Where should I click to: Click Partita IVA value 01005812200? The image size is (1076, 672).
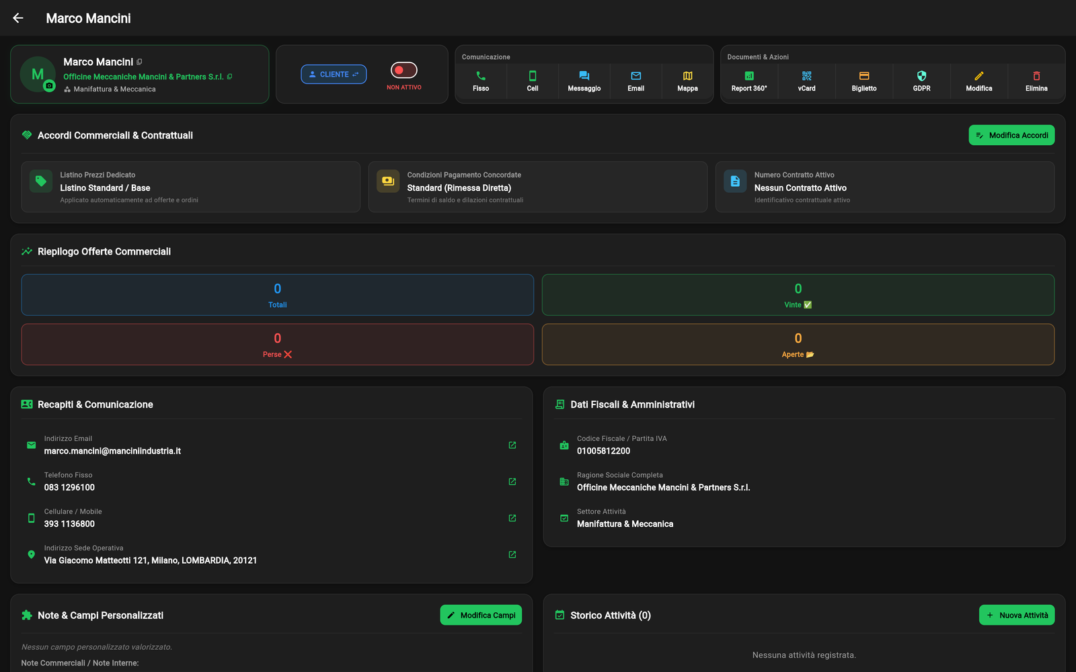(603, 451)
